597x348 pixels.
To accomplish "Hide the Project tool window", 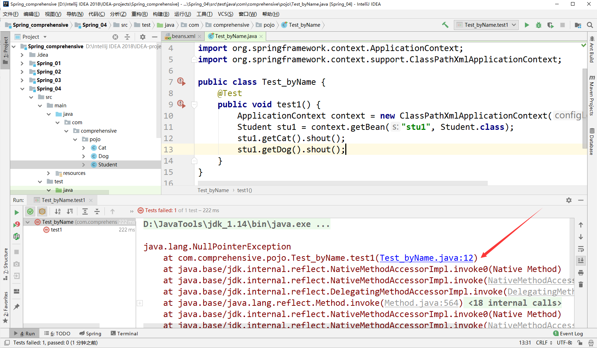I will (x=154, y=37).
